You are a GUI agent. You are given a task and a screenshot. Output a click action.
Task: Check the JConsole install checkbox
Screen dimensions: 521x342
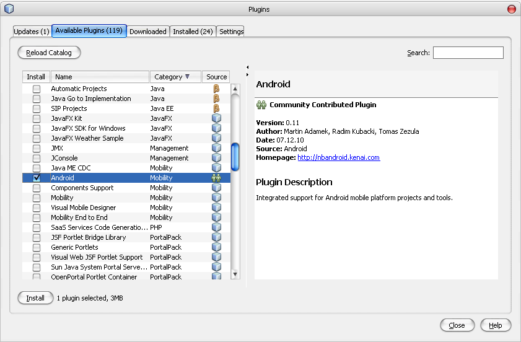pyautogui.click(x=37, y=158)
